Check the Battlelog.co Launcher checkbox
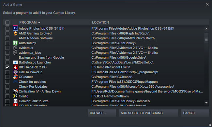Viewport: 212px width, 127px height. 8,62
